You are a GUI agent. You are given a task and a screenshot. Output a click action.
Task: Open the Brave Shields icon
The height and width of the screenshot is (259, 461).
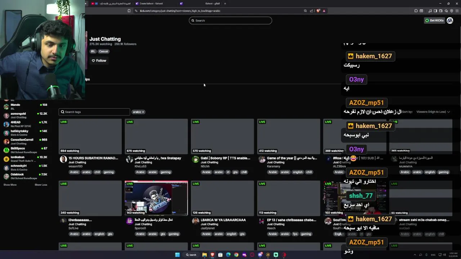[x=318, y=11]
